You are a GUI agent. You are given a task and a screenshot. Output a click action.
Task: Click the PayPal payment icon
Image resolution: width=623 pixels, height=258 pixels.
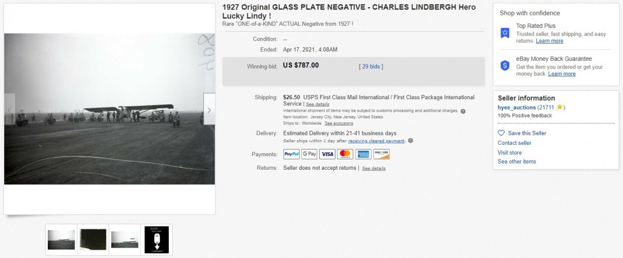click(291, 154)
